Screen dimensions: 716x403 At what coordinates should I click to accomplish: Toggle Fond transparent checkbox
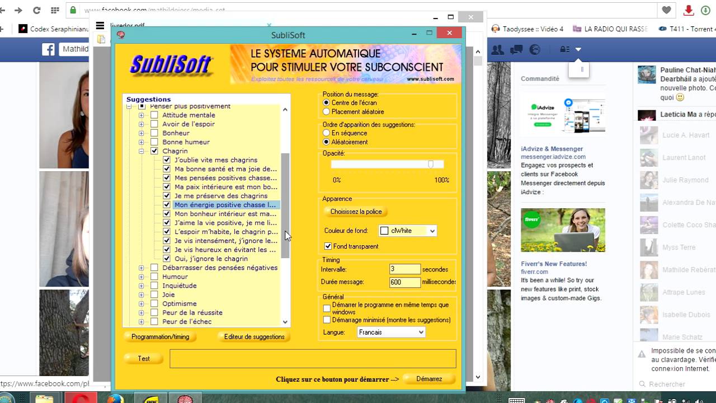pyautogui.click(x=328, y=246)
